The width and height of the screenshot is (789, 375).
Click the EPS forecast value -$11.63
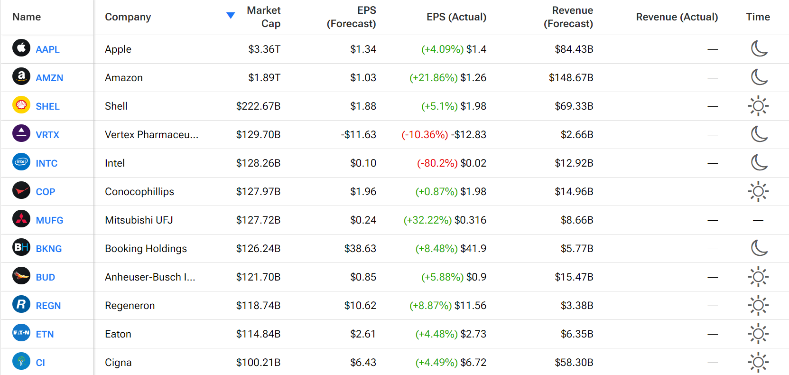358,135
